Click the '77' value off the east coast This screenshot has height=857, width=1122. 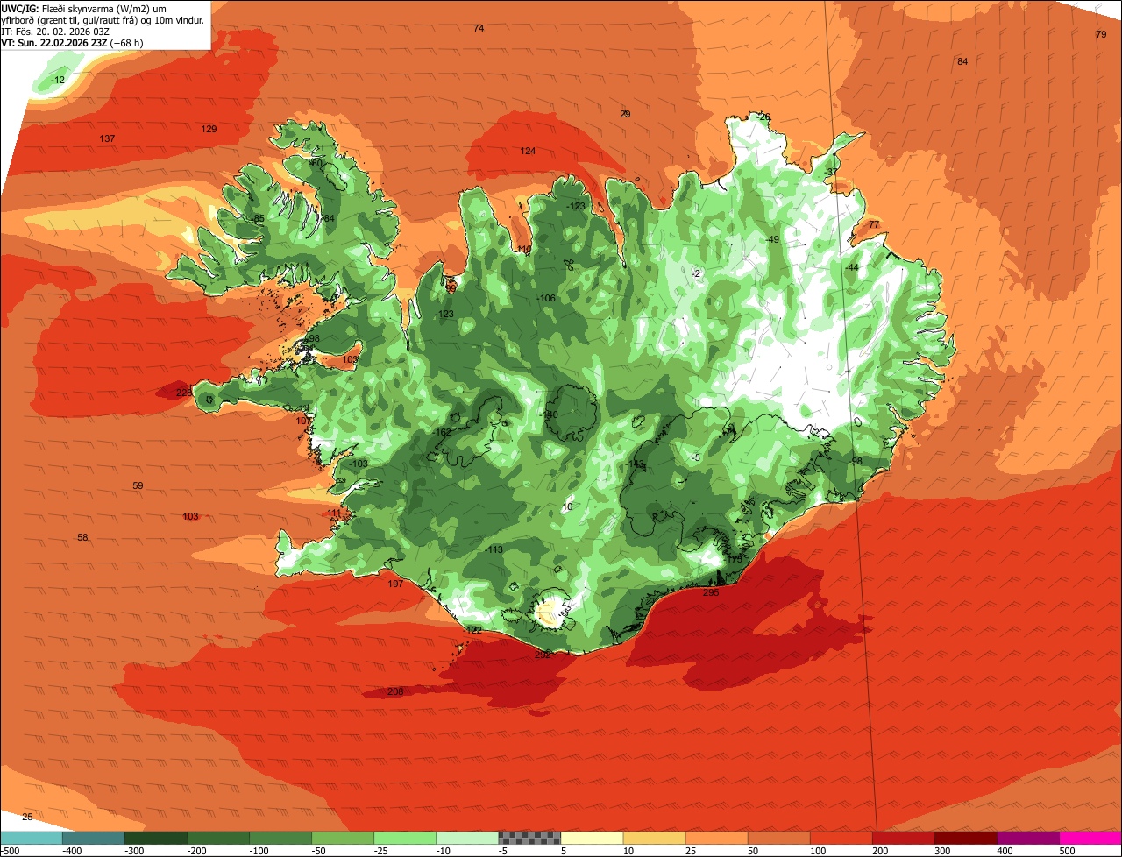pyautogui.click(x=874, y=224)
